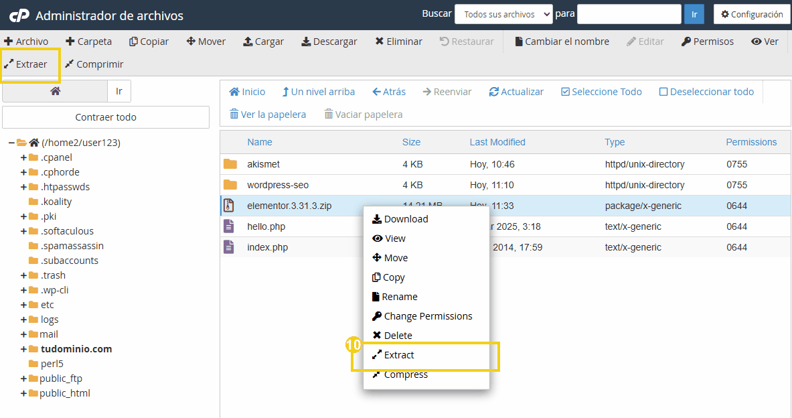792x418 pixels.
Task: Click the home icon button above tree
Action: [x=55, y=91]
